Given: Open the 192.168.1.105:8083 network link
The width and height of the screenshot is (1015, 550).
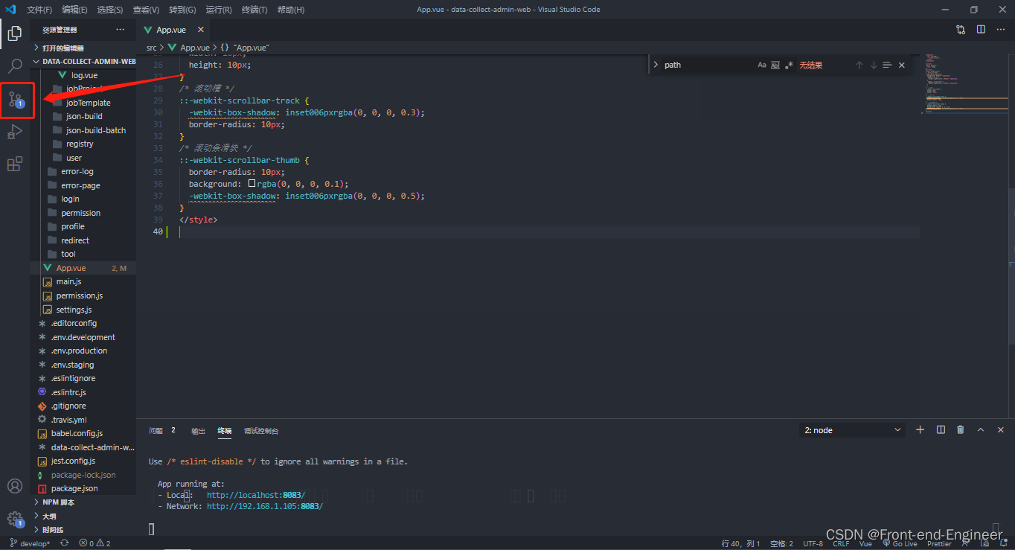Looking at the screenshot, I should pyautogui.click(x=265, y=506).
